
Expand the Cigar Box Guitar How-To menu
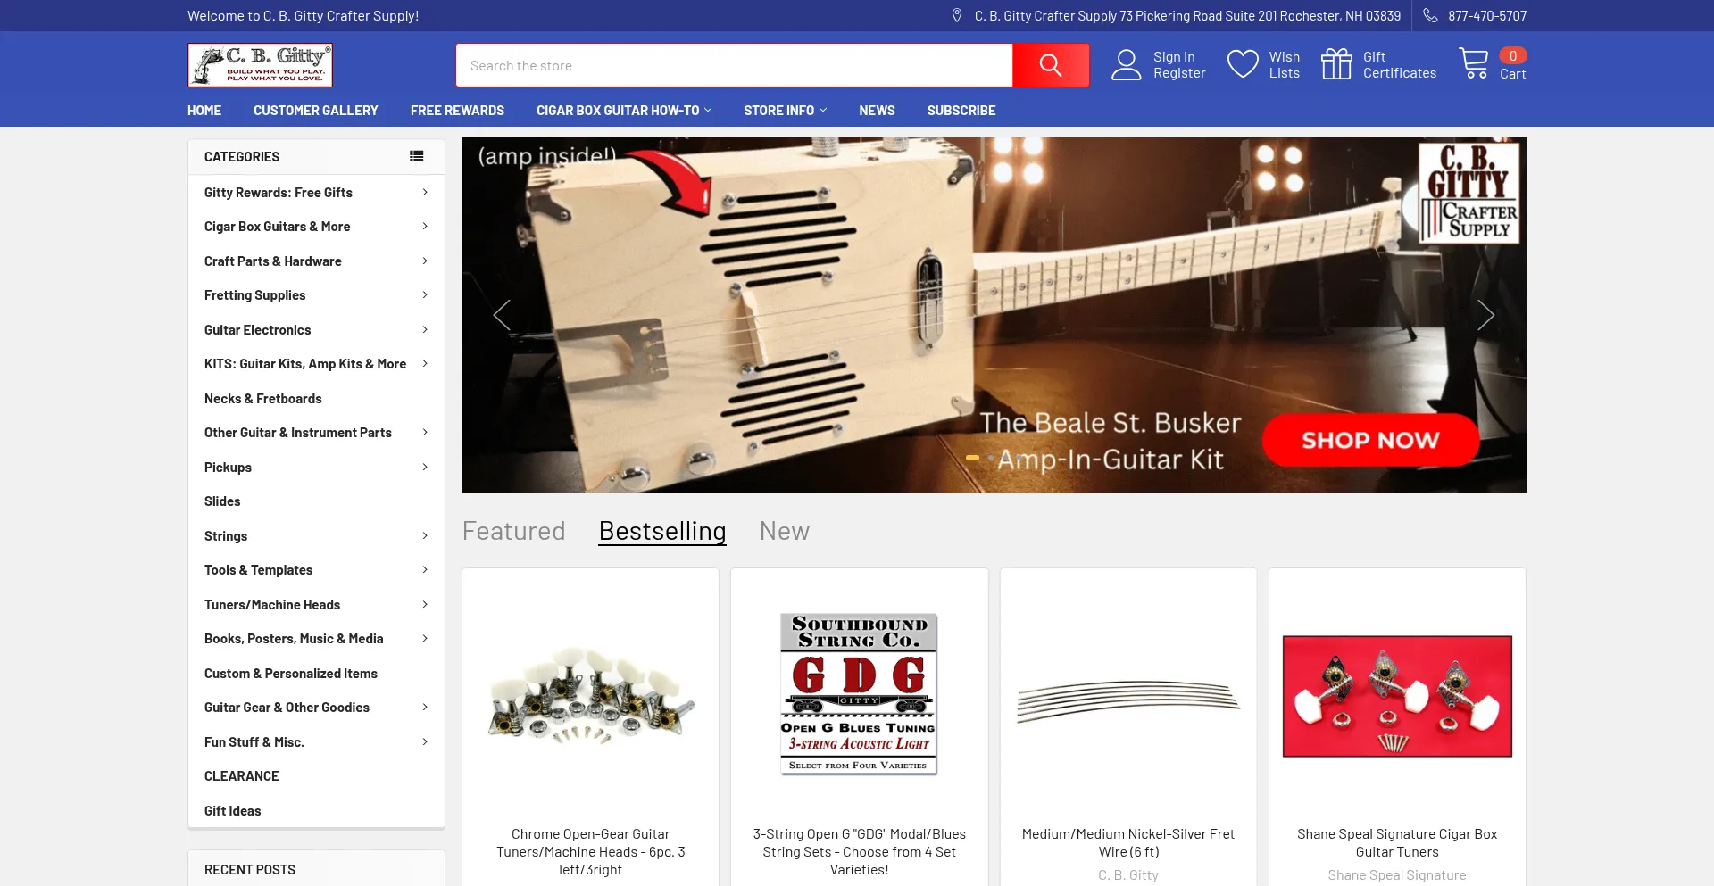[624, 111]
